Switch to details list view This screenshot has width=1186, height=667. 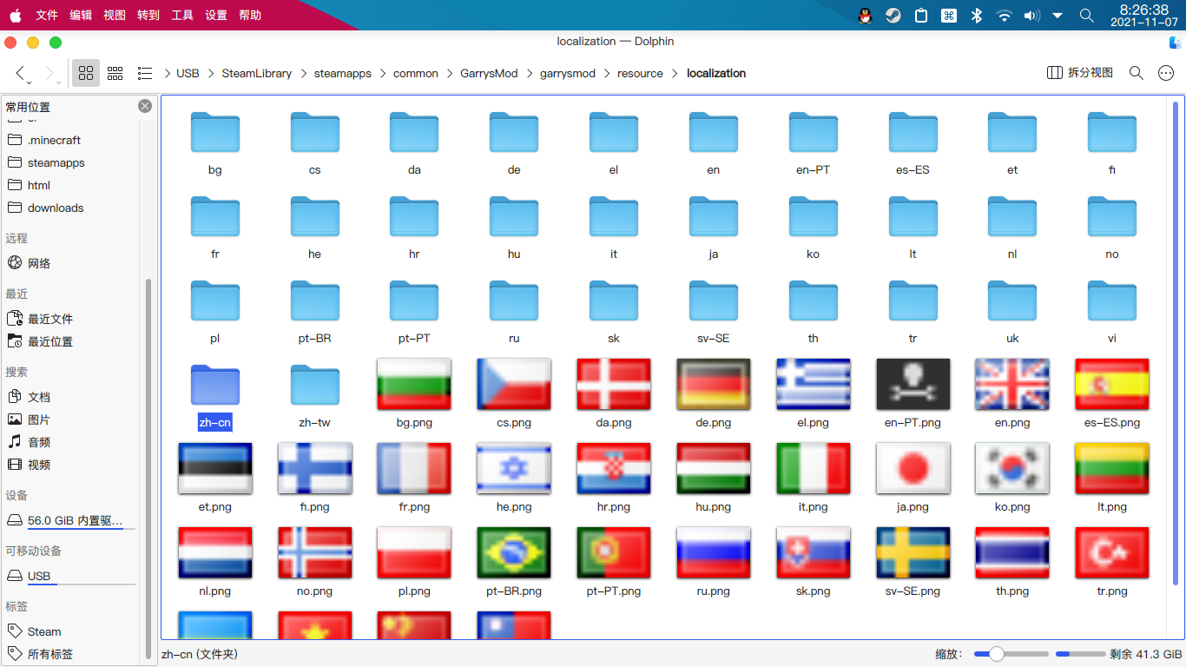coord(145,73)
